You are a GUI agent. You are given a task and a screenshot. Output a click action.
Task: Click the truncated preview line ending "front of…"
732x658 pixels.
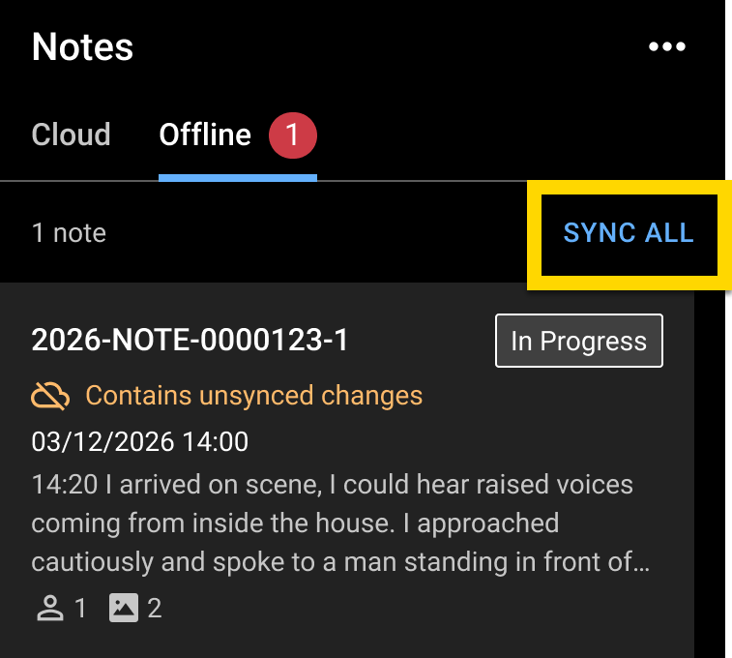click(340, 562)
